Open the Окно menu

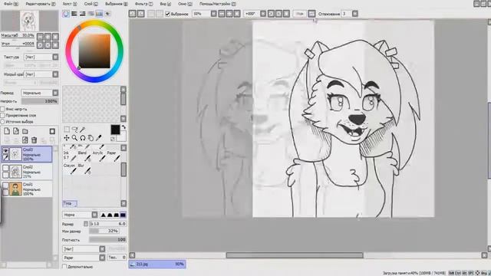[x=185, y=4]
